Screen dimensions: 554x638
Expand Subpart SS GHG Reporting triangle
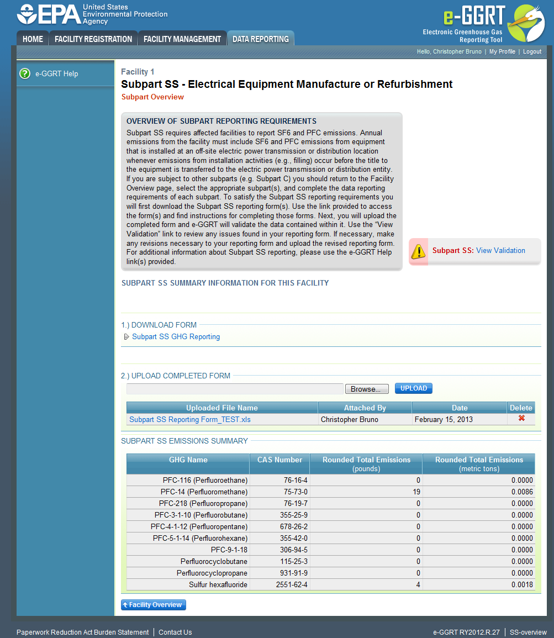[126, 337]
